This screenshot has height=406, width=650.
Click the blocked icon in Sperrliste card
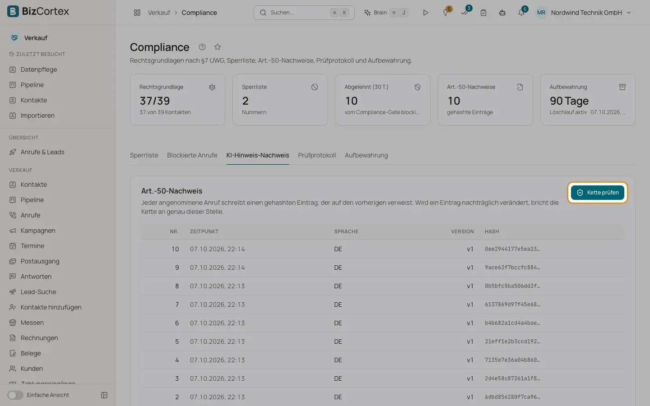[315, 87]
